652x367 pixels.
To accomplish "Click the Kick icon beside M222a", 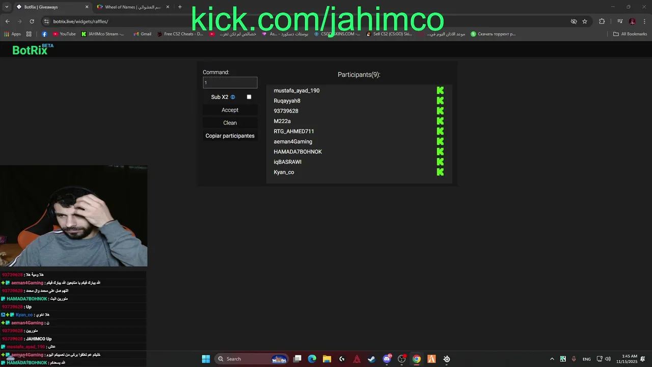I will (440, 121).
